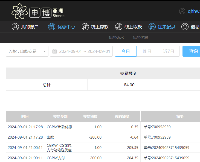The height and width of the screenshot is (162, 200).
Task: Click the calendar icon in date field
Action: pyautogui.click(x=54, y=51)
